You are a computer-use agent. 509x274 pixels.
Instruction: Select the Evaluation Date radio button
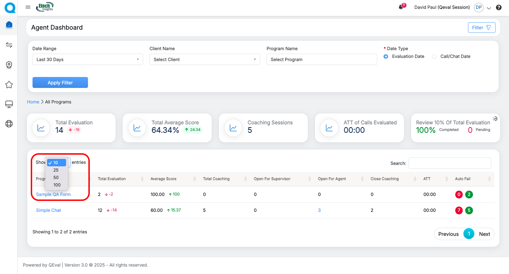[x=386, y=56]
